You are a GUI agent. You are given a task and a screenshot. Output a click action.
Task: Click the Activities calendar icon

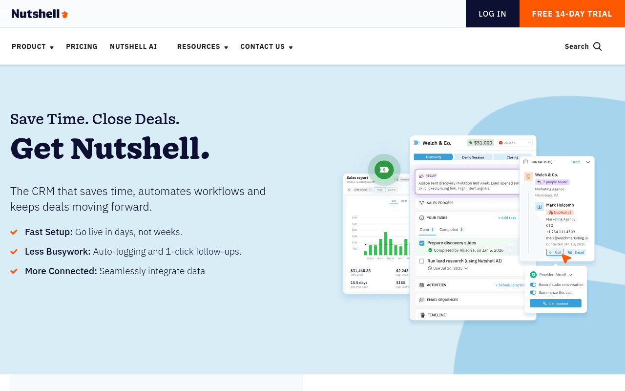(x=422, y=285)
